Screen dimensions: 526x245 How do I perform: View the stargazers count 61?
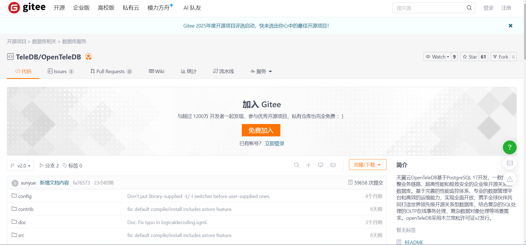[484, 57]
